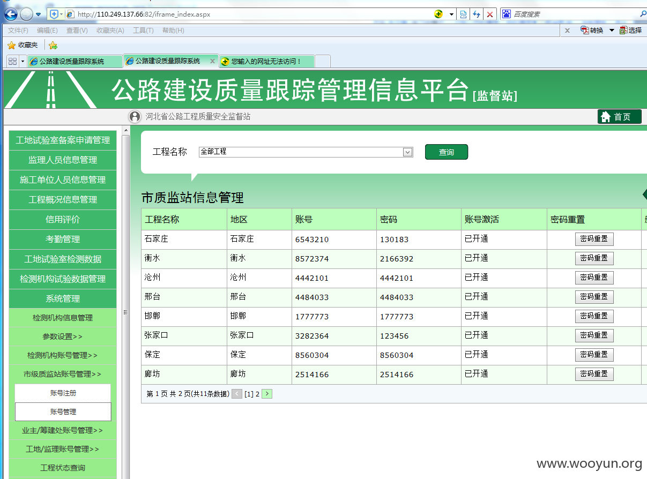Screen dimensions: 647x479
Task: Click the refresh page icon
Action: coord(477,14)
